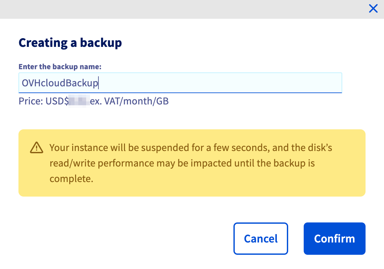Click blank dialog area left of Cancel

pyautogui.click(x=122, y=238)
